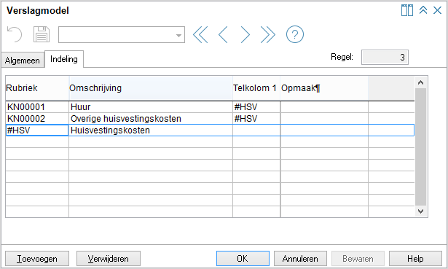Click the Overige huisvestingskosten cell
Image resolution: width=448 pixels, height=269 pixels.
tap(151, 119)
